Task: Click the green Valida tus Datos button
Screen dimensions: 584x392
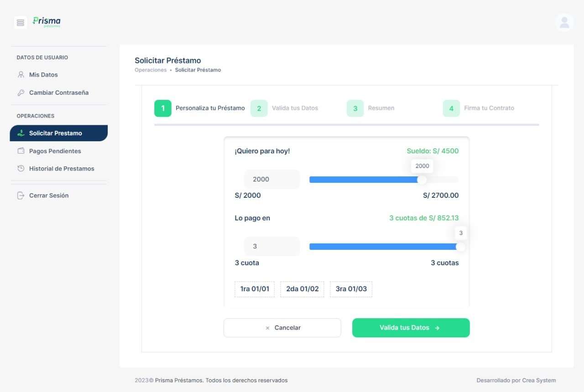Action: (411, 328)
